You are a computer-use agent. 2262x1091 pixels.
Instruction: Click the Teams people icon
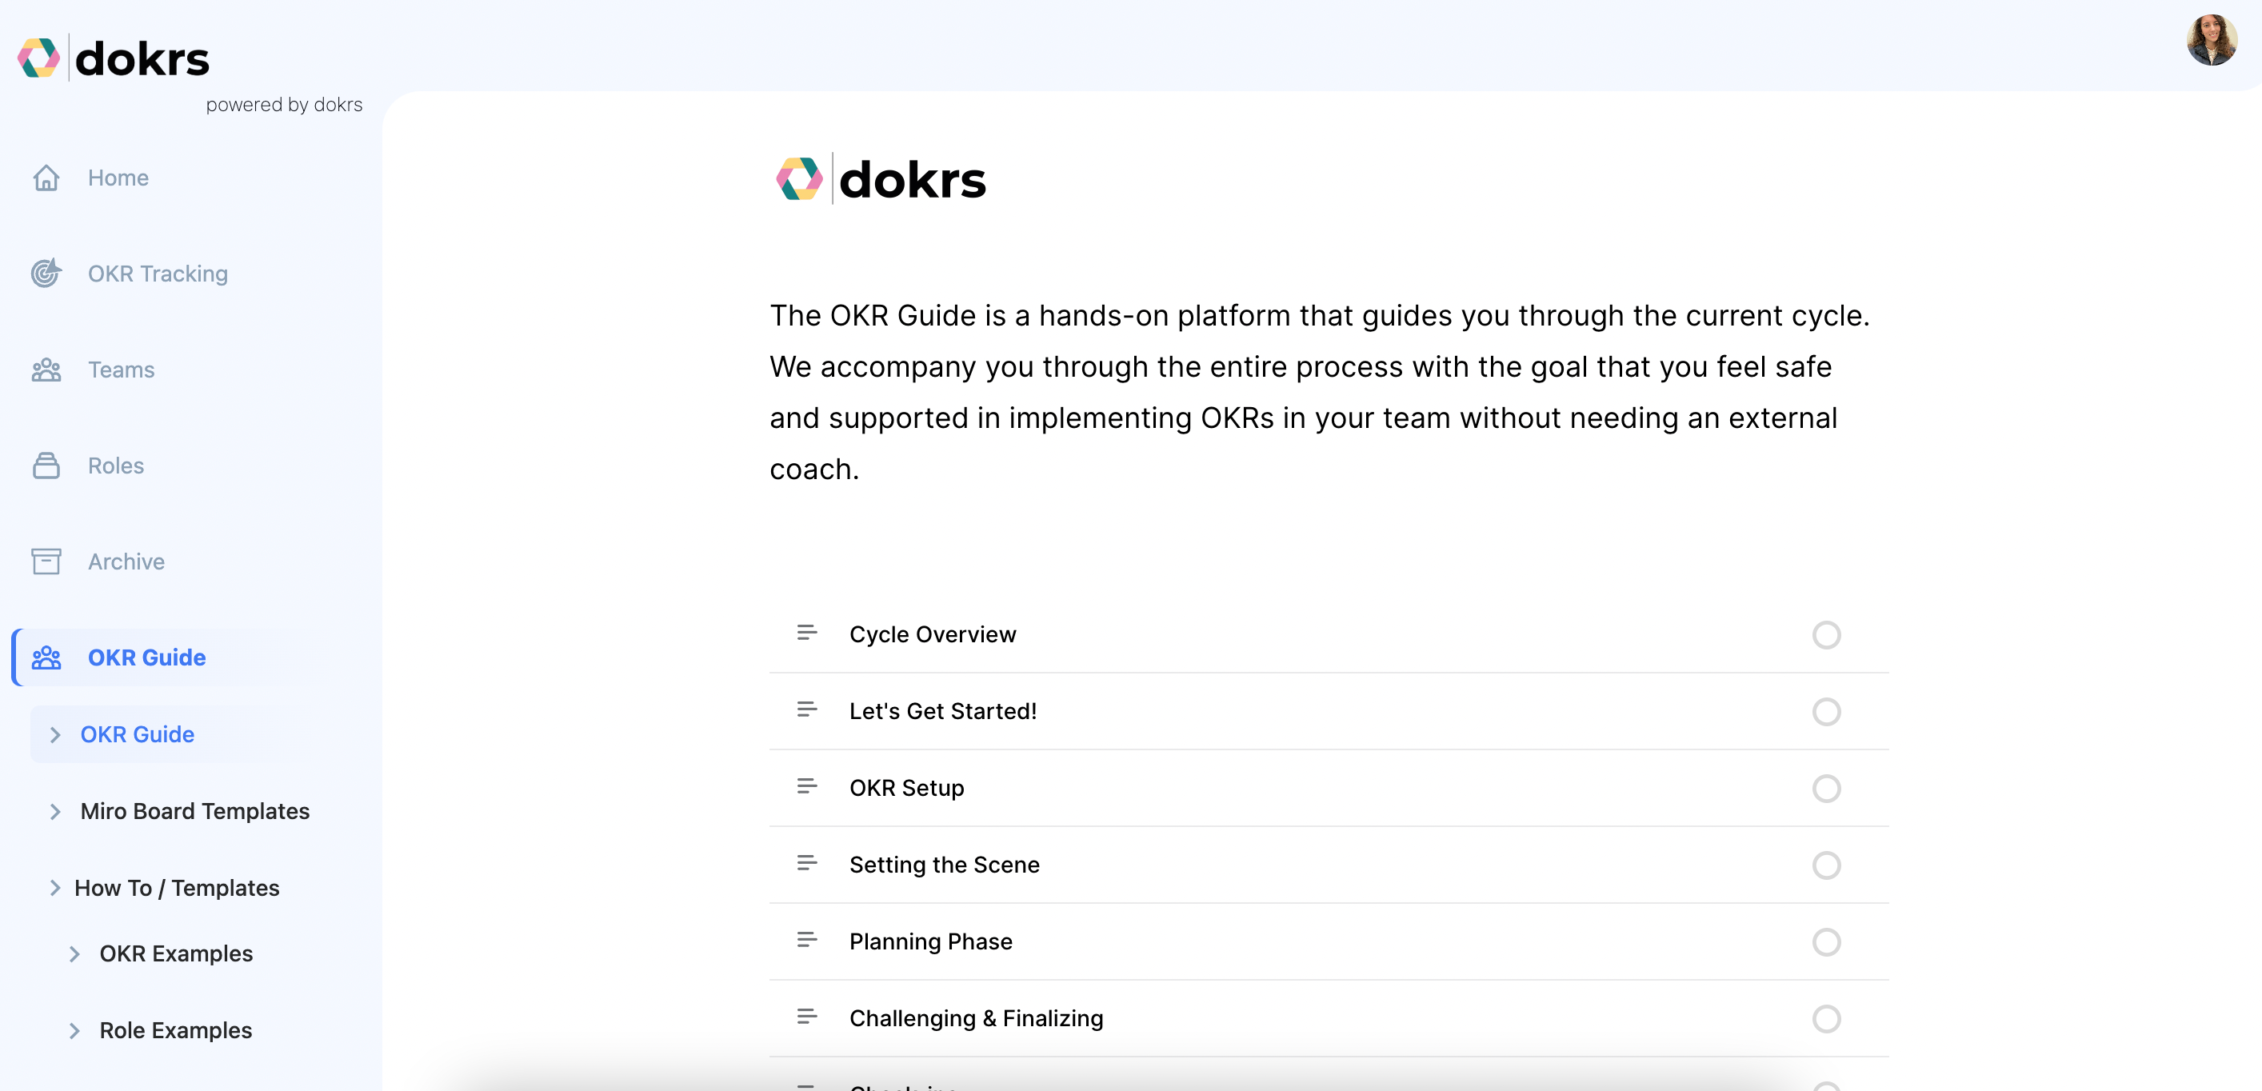46,370
